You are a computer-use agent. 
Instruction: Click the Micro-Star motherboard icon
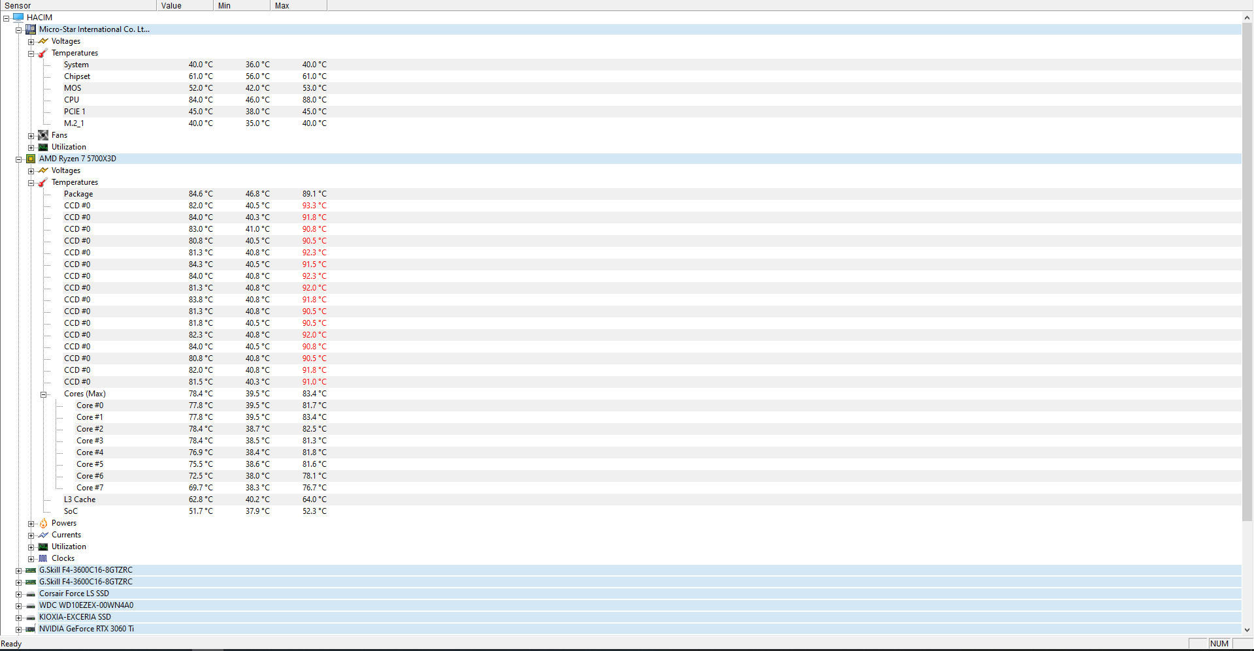click(x=31, y=29)
